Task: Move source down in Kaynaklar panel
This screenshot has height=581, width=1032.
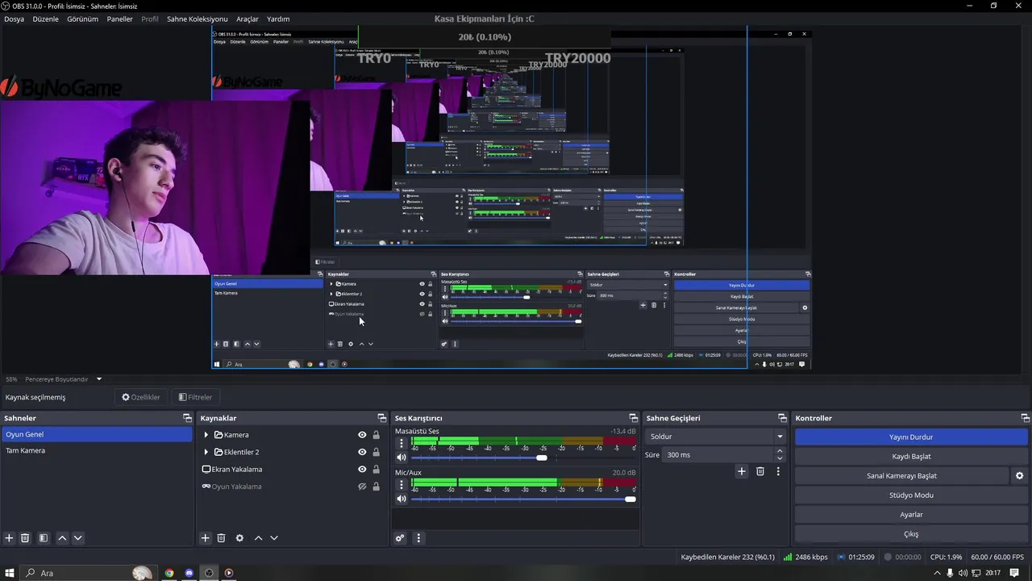Action: coord(274,538)
